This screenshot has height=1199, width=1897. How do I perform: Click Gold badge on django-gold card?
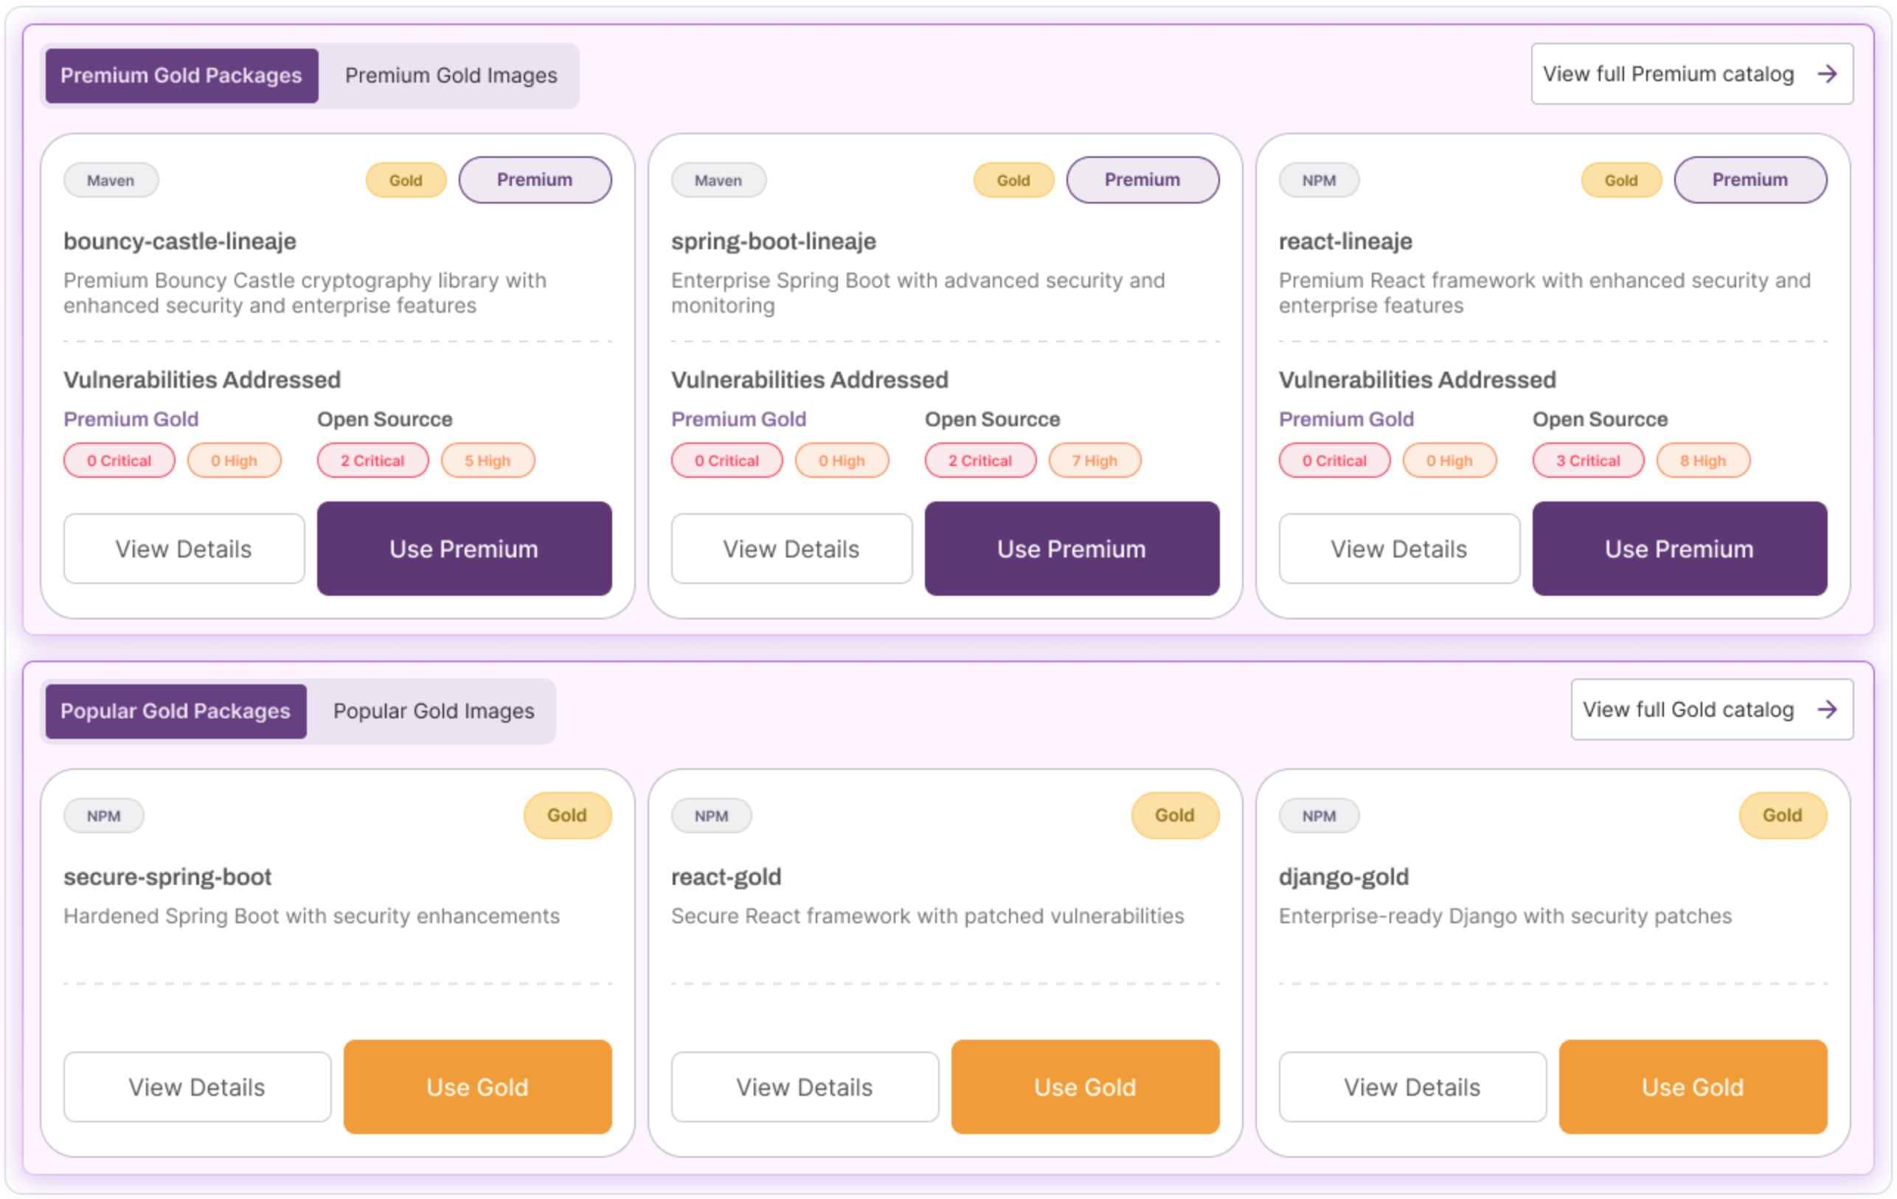1782,816
